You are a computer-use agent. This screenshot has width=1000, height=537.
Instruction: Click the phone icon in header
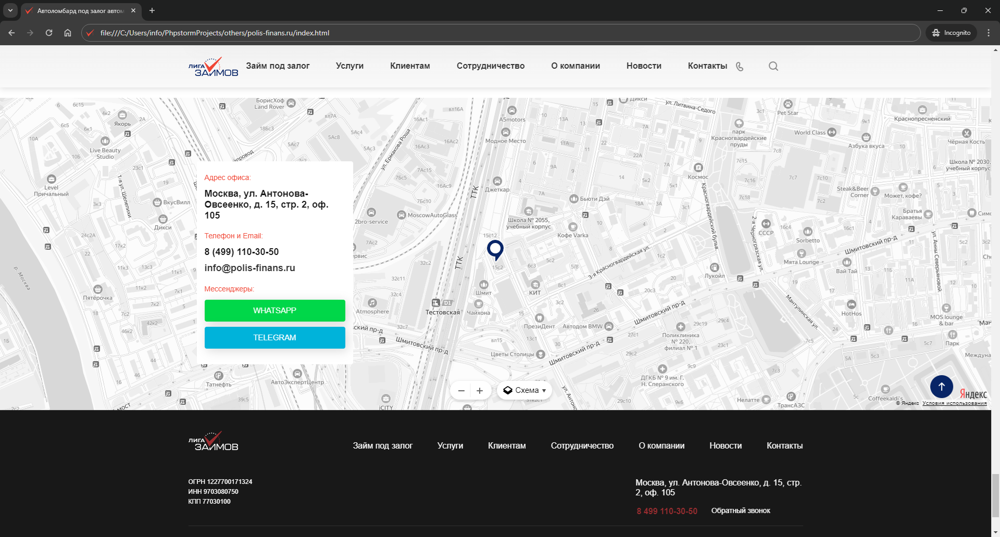[740, 67]
